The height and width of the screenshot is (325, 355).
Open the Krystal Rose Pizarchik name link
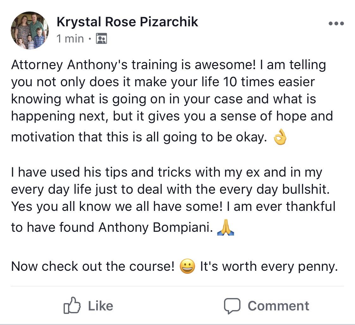click(128, 22)
